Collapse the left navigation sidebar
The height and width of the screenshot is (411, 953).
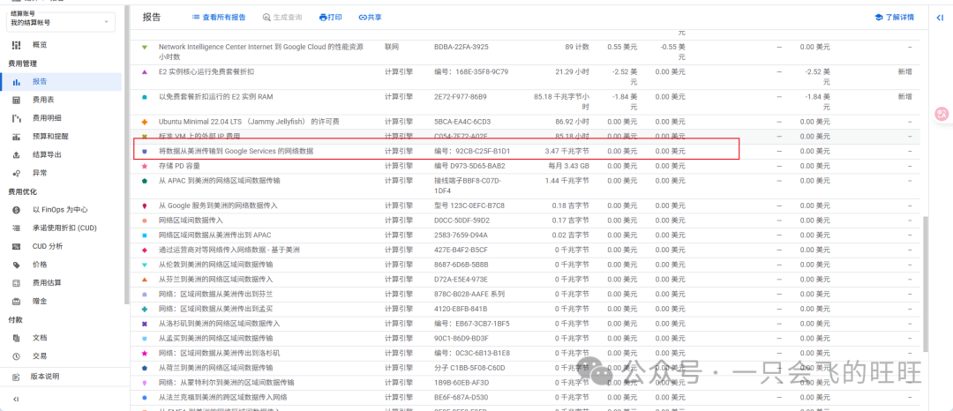pos(17,399)
